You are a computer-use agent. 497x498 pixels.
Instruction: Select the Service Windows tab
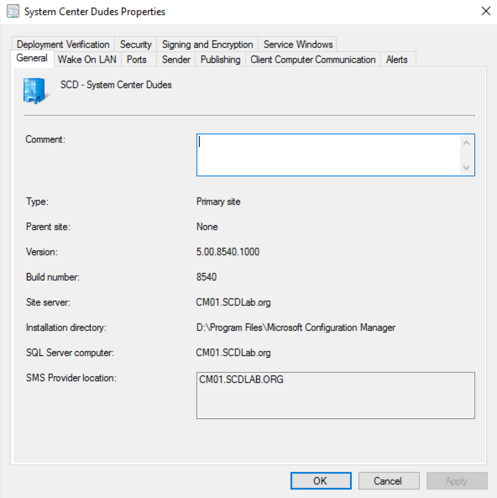[298, 44]
